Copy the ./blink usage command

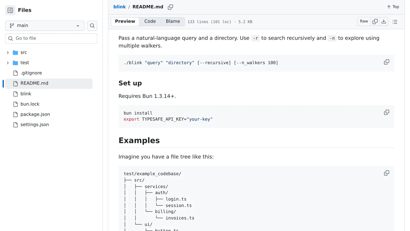387,62
